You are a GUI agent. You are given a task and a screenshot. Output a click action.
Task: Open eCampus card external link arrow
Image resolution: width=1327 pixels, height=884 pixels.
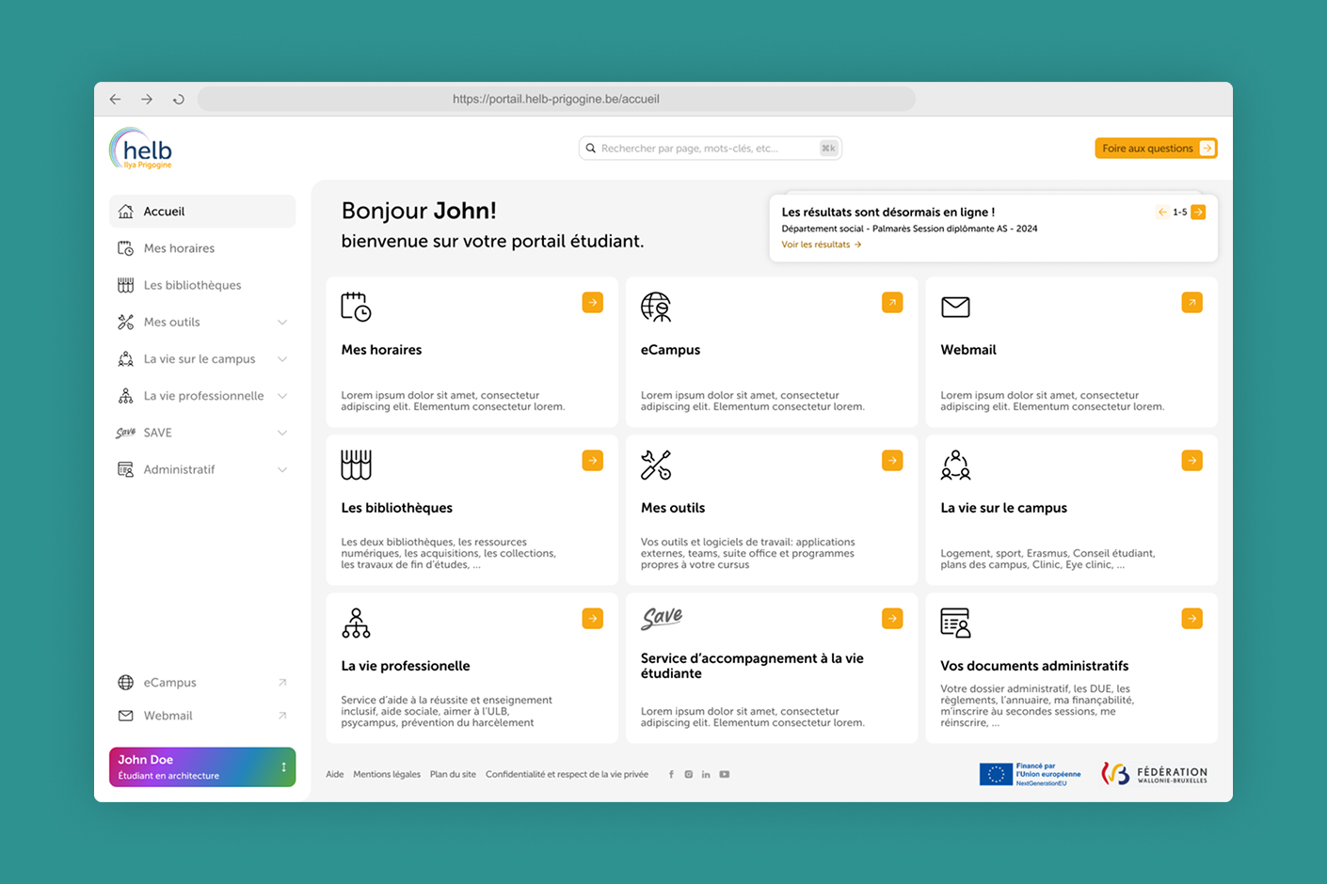pyautogui.click(x=892, y=302)
